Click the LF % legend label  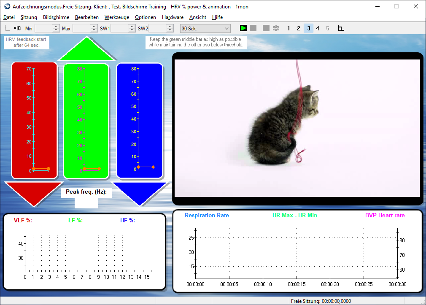[x=75, y=221]
